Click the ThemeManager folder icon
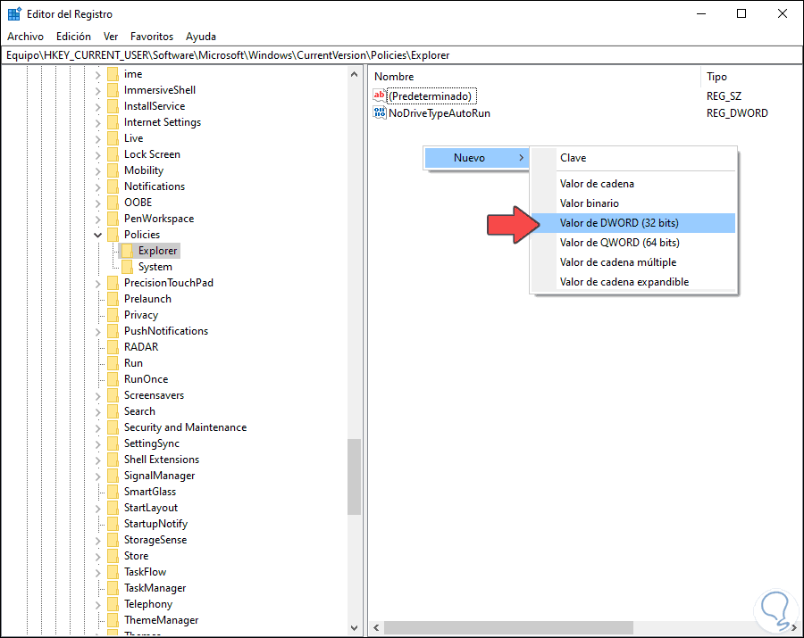Viewport: 804px width, 638px height. point(113,620)
